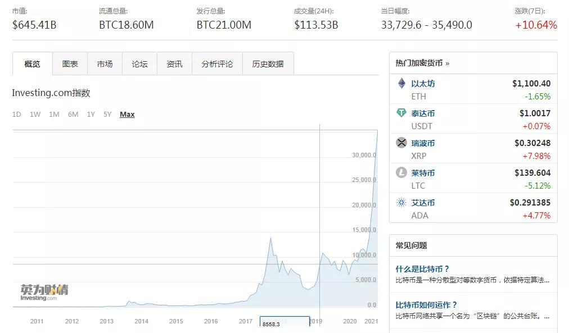The image size is (569, 333).
Task: Click the Cardano ADA dotted icon
Action: pyautogui.click(x=401, y=202)
